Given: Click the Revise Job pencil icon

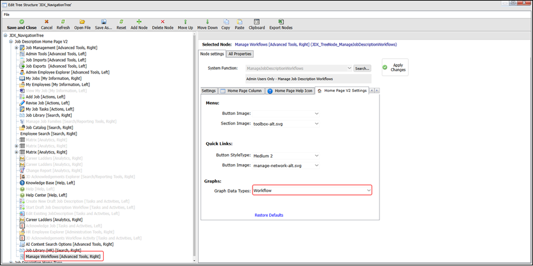Looking at the screenshot, I should coord(23,103).
